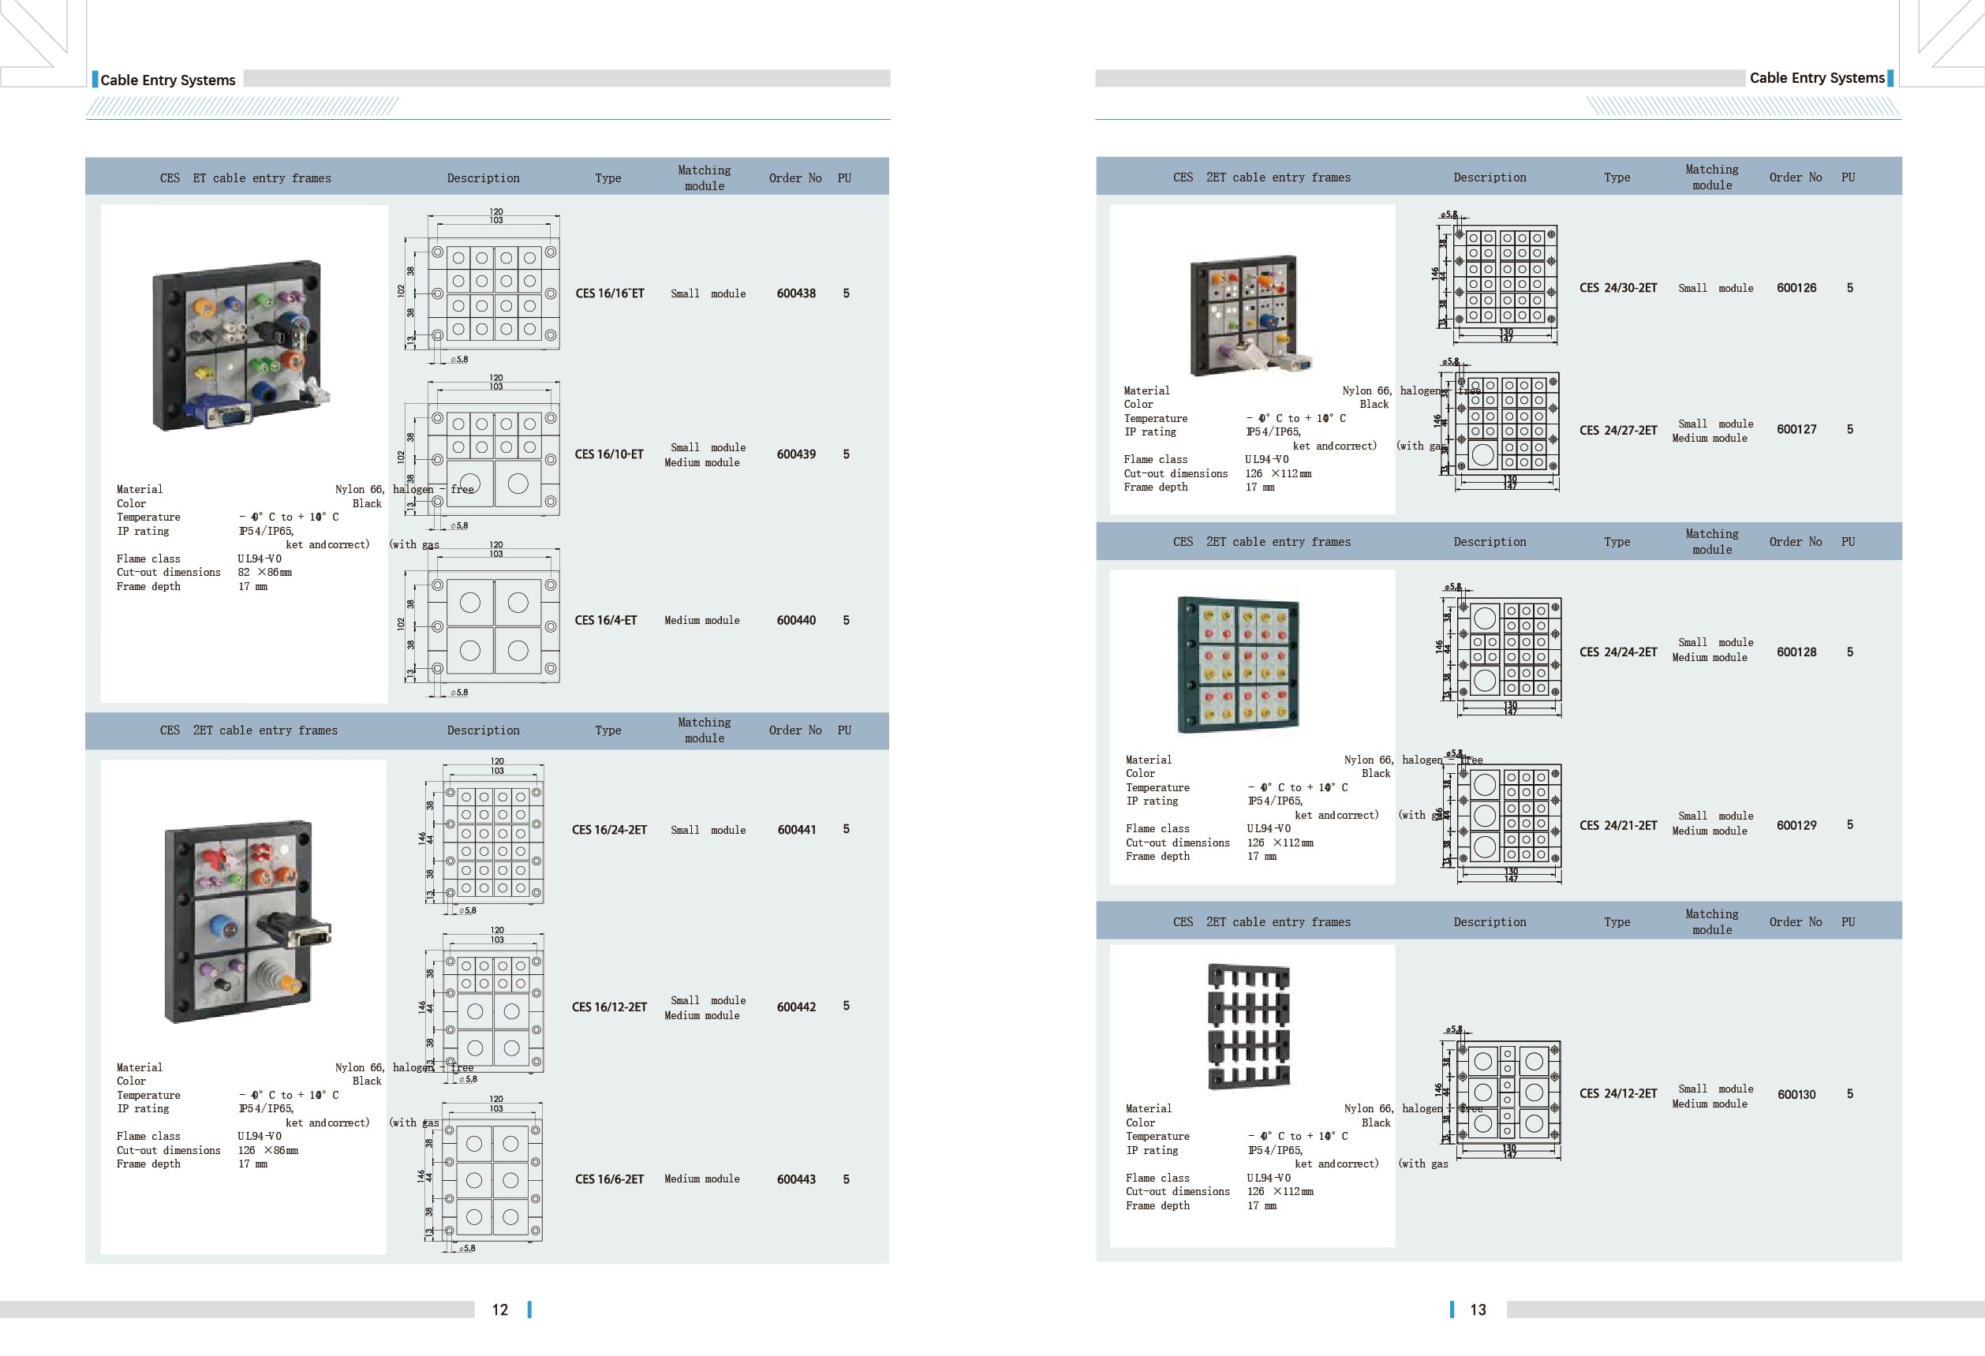This screenshot has width=1985, height=1356.
Task: Click the ET cable entry frame product photo
Action: [x=241, y=346]
